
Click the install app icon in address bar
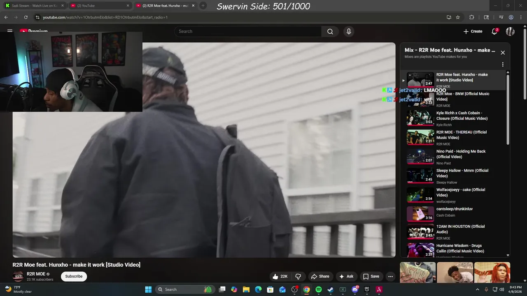coord(449,17)
